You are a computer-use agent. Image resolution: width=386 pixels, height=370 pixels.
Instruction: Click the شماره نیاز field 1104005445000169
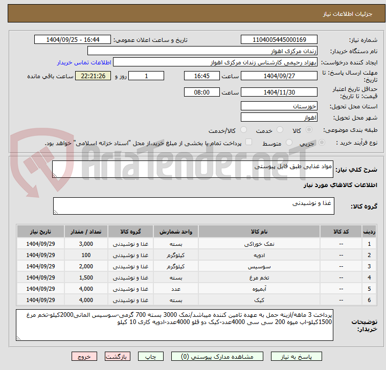(x=279, y=40)
